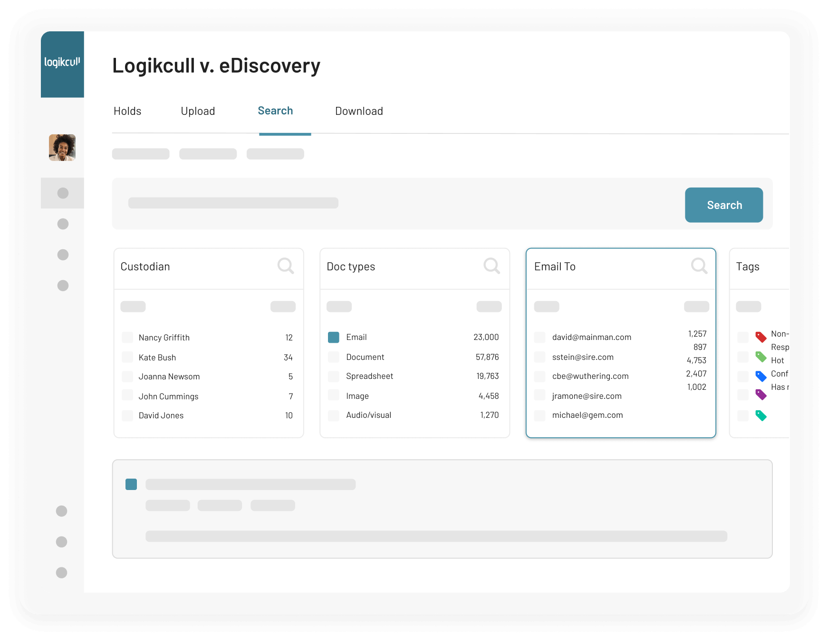Check the Nancy Griffith custodian checkbox
This screenshot has width=828, height=641.
click(127, 337)
